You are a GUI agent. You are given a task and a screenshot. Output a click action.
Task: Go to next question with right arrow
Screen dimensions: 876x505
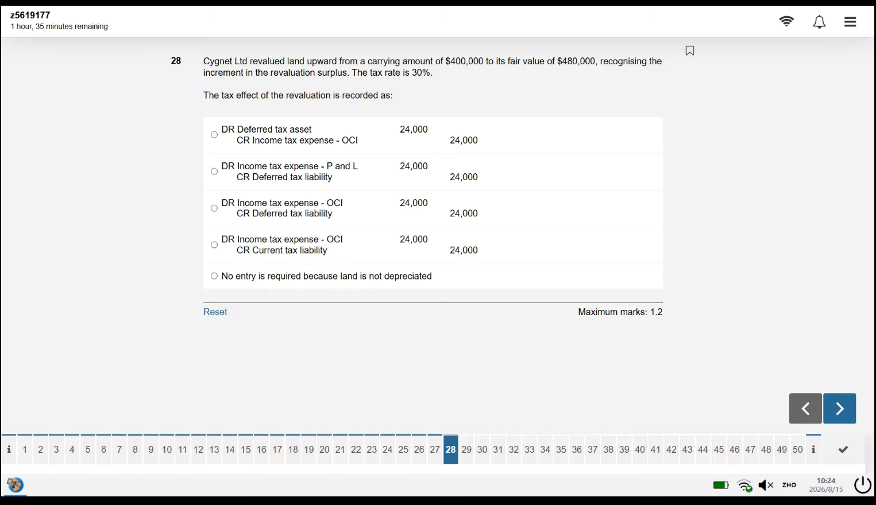point(839,409)
